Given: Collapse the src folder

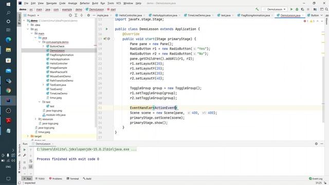Looking at the screenshot, I should tap(28, 29).
